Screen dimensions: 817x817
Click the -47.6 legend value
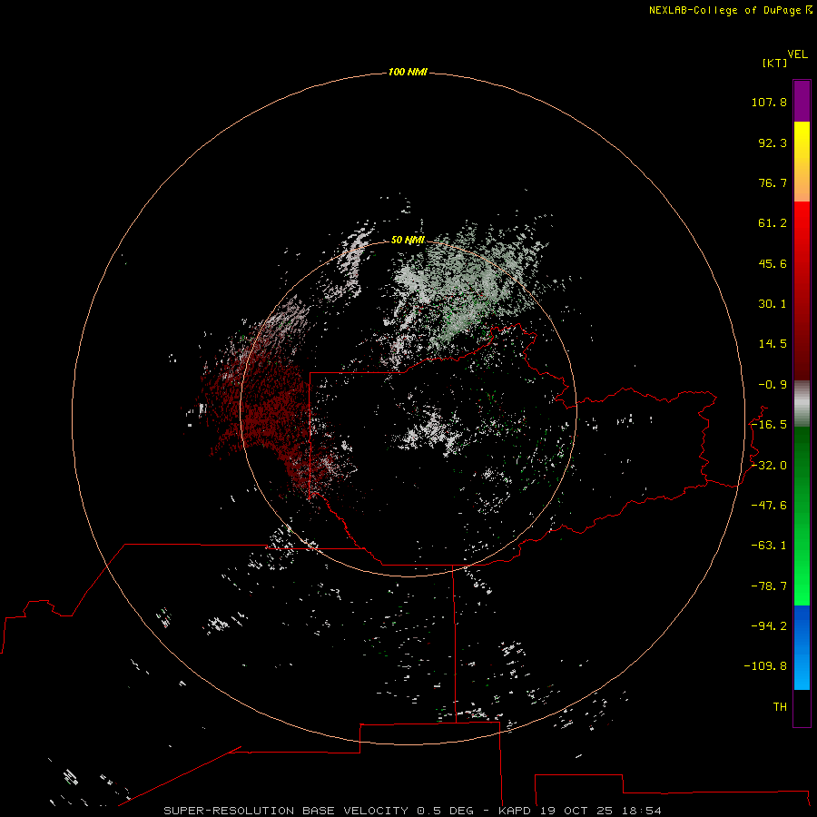769,506
